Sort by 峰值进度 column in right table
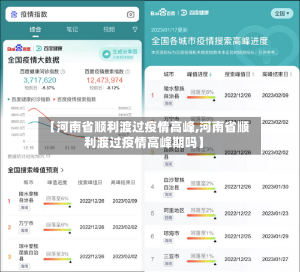Viewport: 300px width, 272px height. pyautogui.click(x=199, y=75)
